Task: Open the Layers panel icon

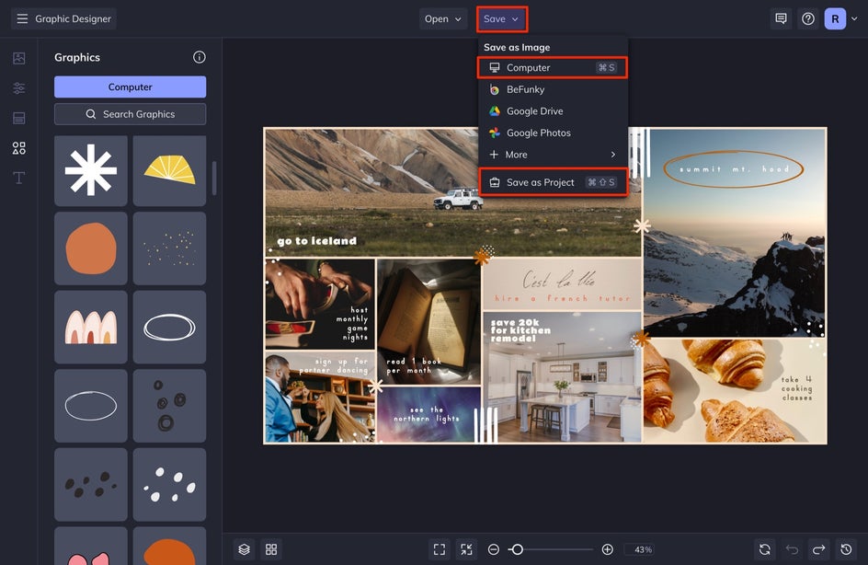Action: click(x=245, y=549)
